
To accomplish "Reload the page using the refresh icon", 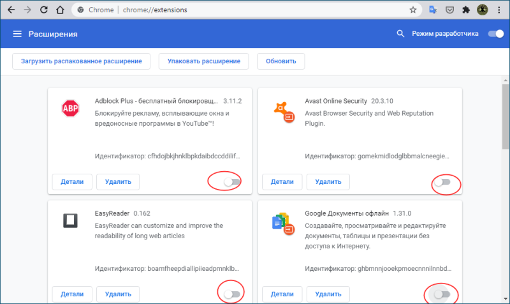I will [x=43, y=10].
